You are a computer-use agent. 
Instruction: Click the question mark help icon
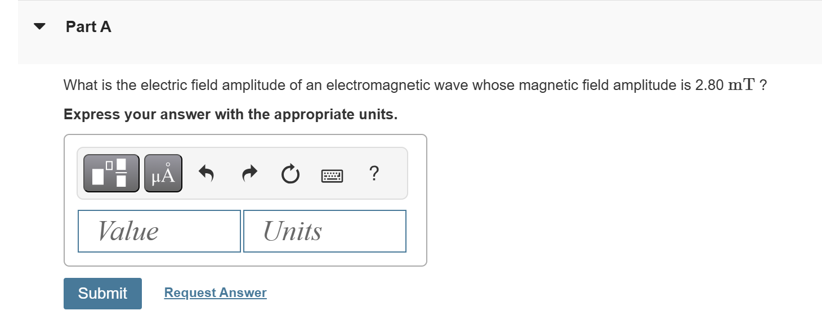(374, 173)
